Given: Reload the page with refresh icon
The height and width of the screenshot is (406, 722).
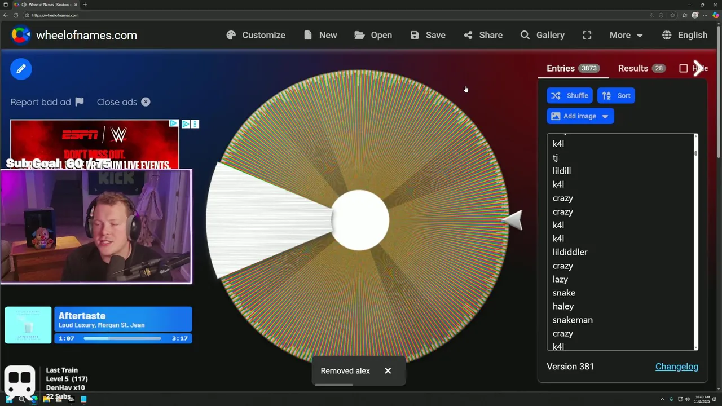Looking at the screenshot, I should click(x=16, y=15).
